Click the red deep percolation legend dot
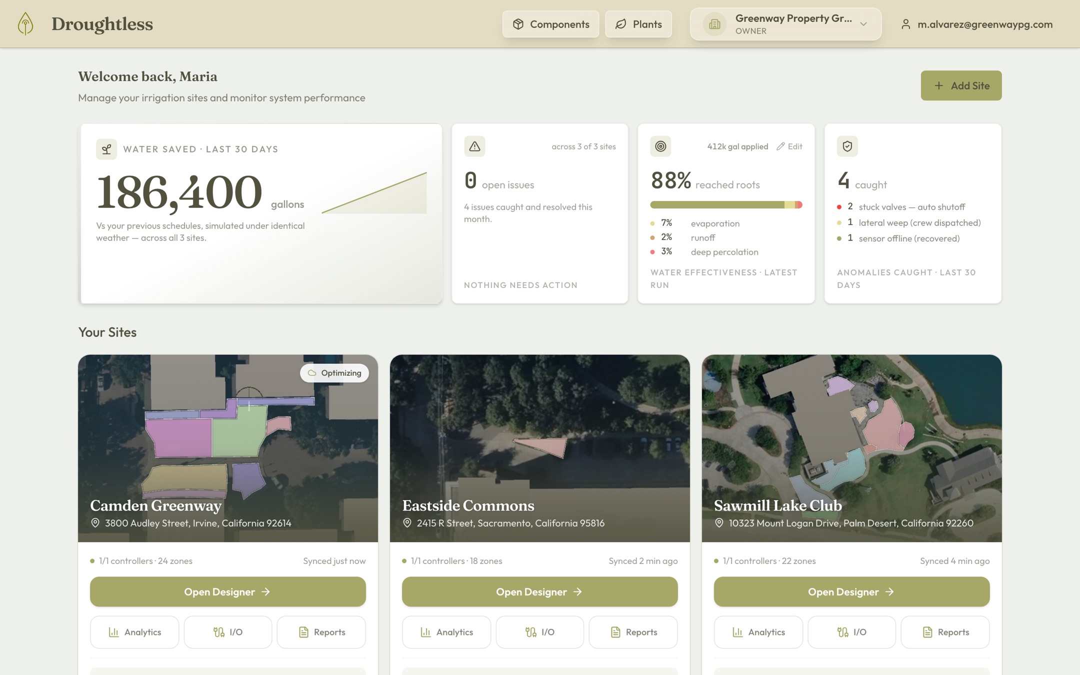Image resolution: width=1080 pixels, height=675 pixels. click(652, 252)
